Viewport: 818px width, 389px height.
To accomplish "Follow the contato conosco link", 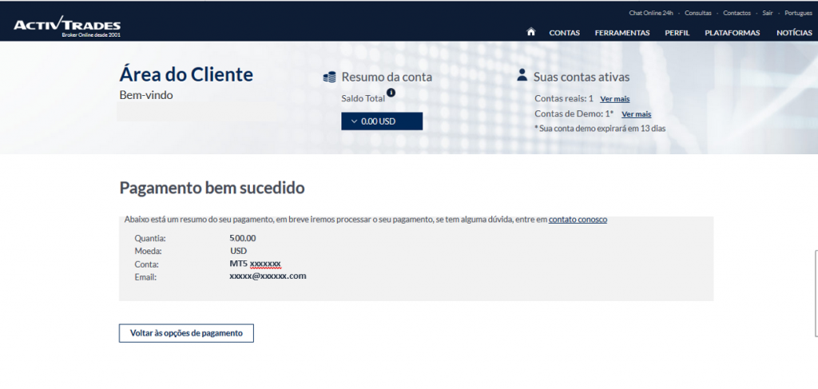I will coord(578,220).
